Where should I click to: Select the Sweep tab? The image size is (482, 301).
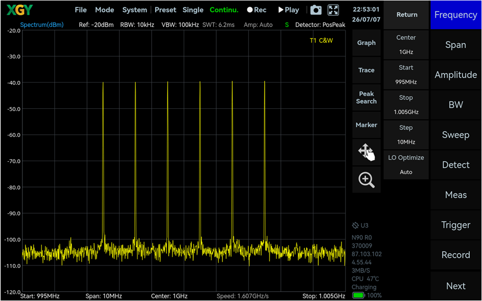pos(456,135)
